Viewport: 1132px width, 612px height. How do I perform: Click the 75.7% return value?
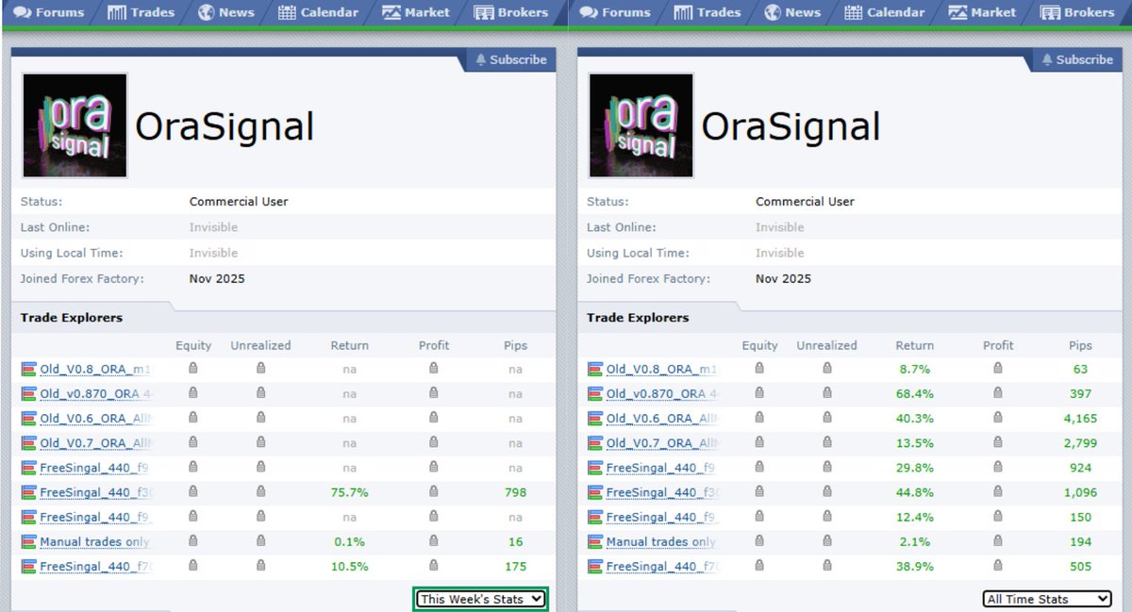(x=349, y=492)
